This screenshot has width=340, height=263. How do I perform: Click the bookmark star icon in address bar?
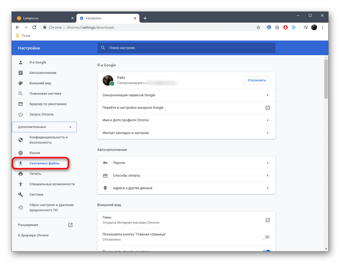click(258, 27)
